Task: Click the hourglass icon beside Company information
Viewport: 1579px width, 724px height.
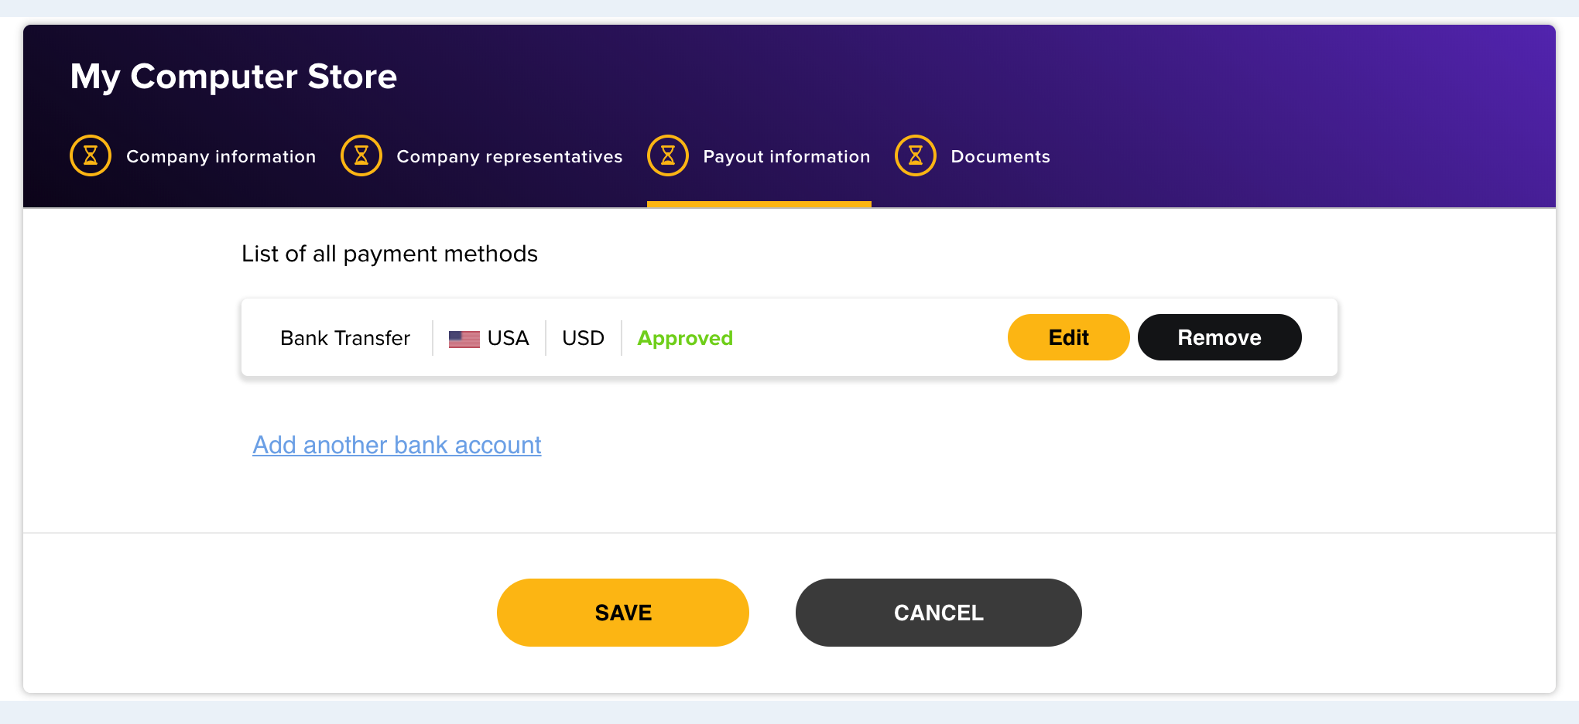Action: tap(91, 155)
